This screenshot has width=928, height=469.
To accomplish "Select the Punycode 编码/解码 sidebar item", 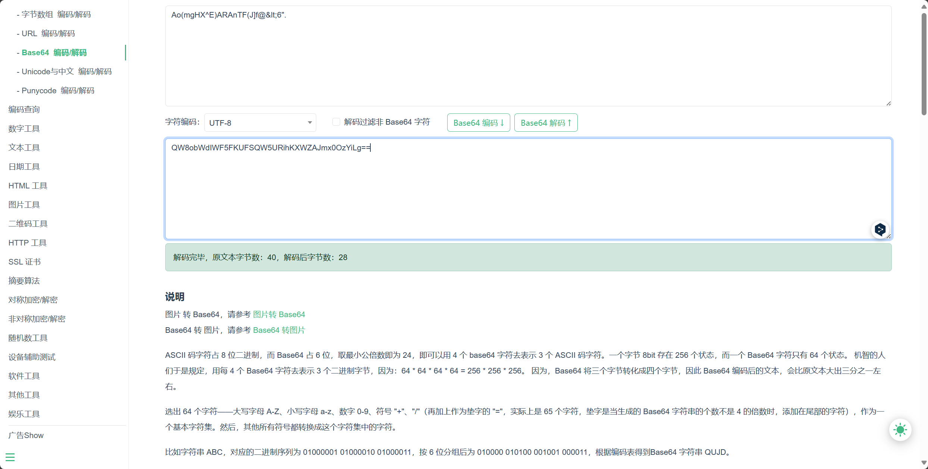I will point(58,91).
